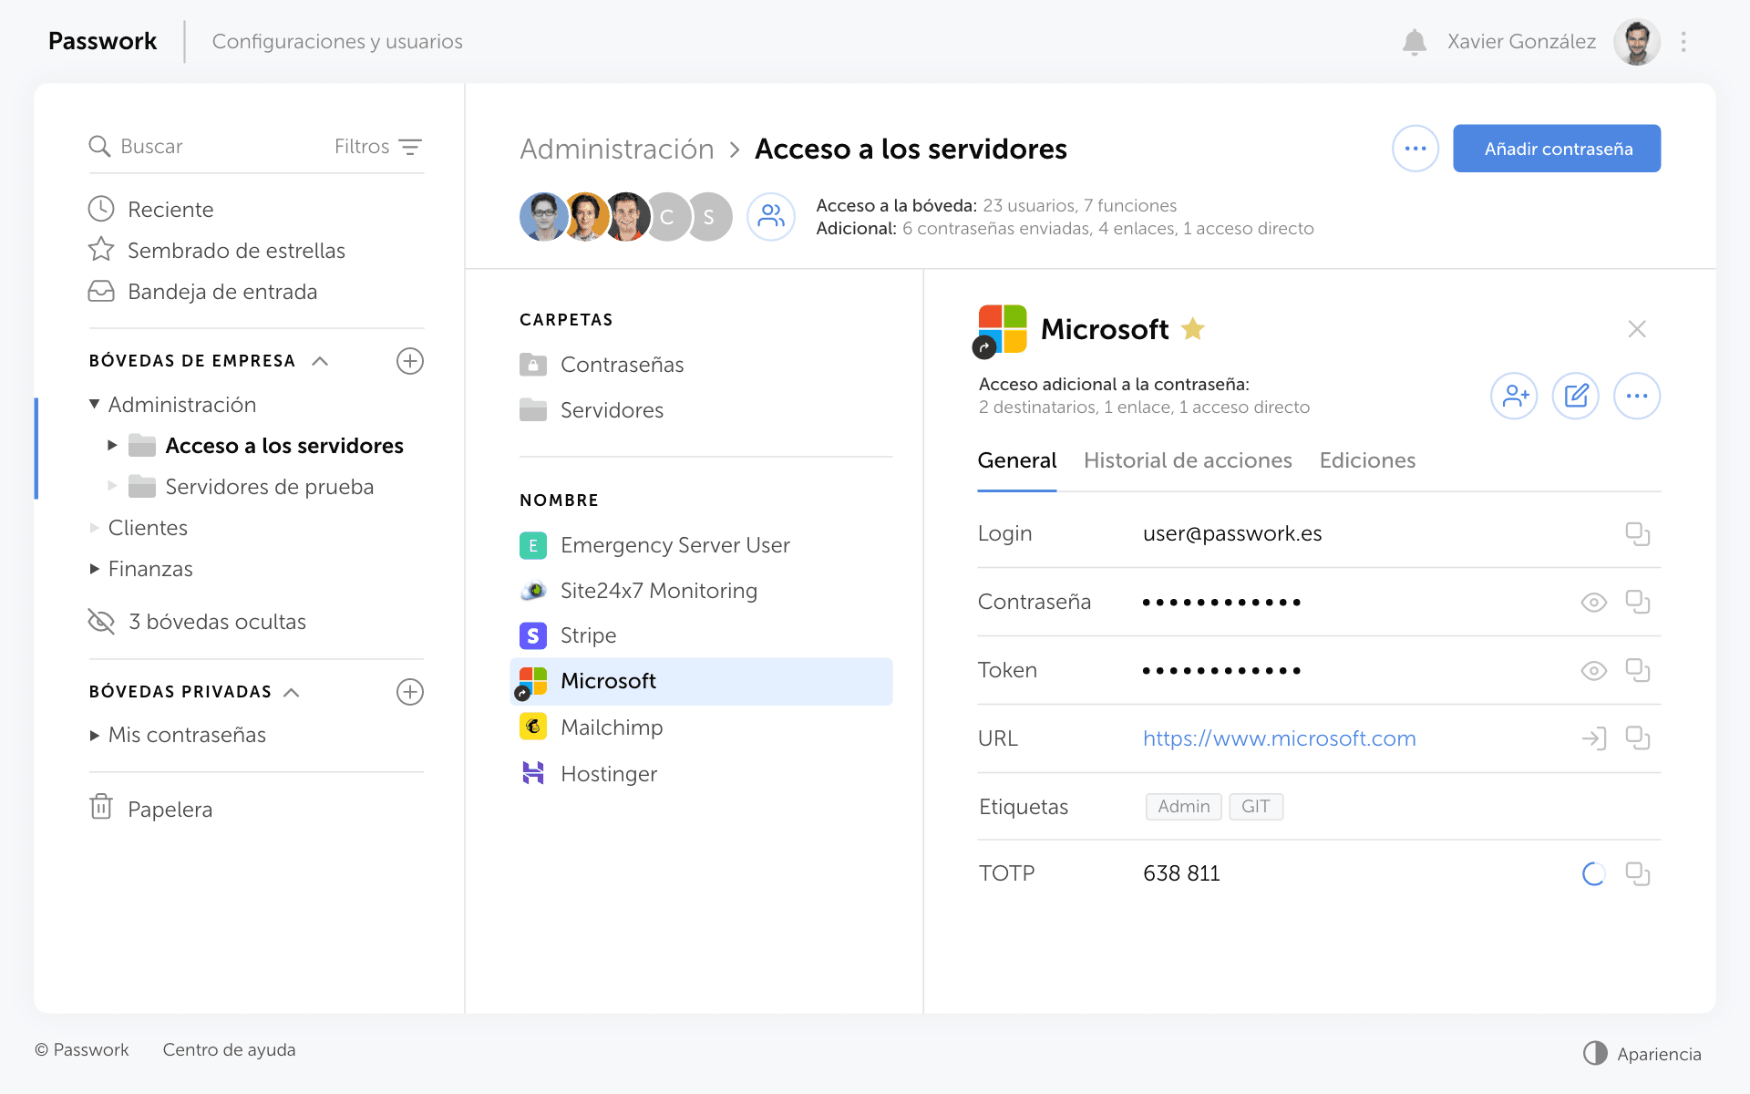Edit the Microsoft password entry
The height and width of the screenshot is (1094, 1750).
1576,396
